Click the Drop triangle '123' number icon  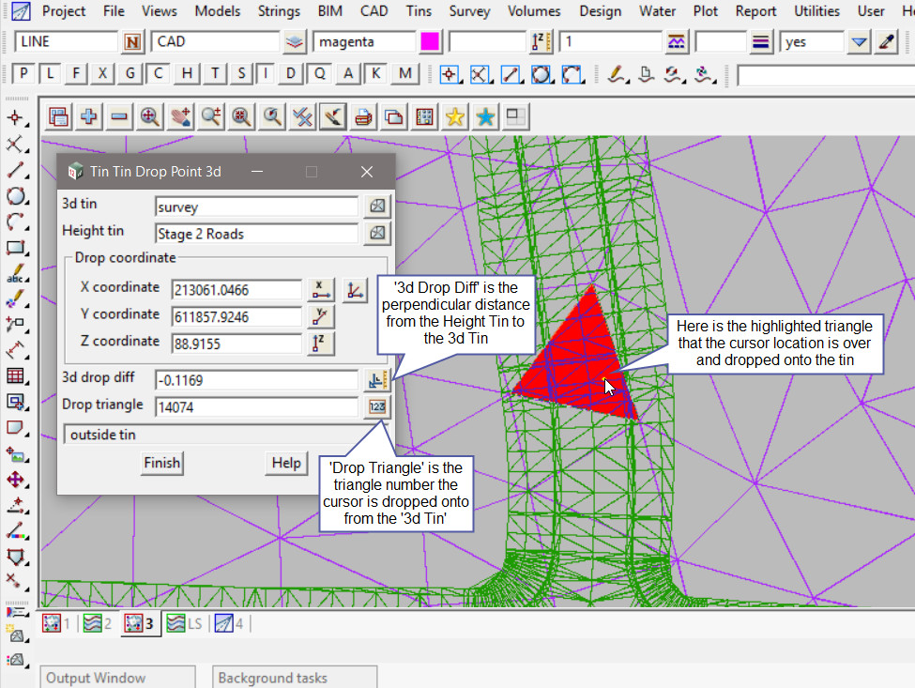tap(376, 406)
